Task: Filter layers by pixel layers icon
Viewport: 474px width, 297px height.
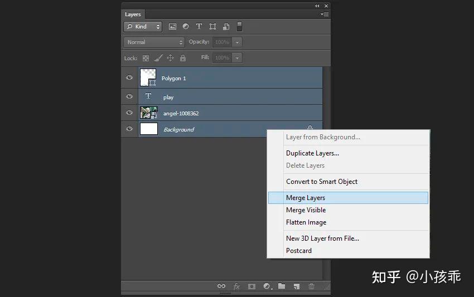Action: 172,27
